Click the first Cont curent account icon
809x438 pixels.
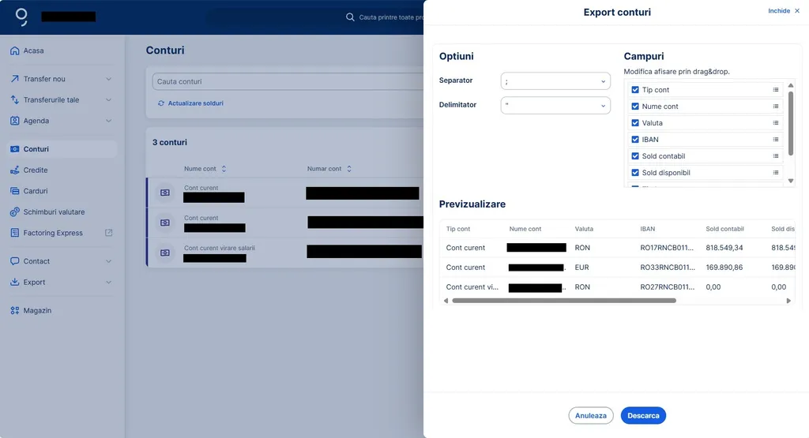(x=165, y=193)
